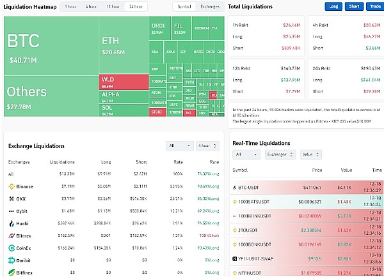
Task: Click the Binance exchange logo icon
Action: pyautogui.click(x=12, y=186)
